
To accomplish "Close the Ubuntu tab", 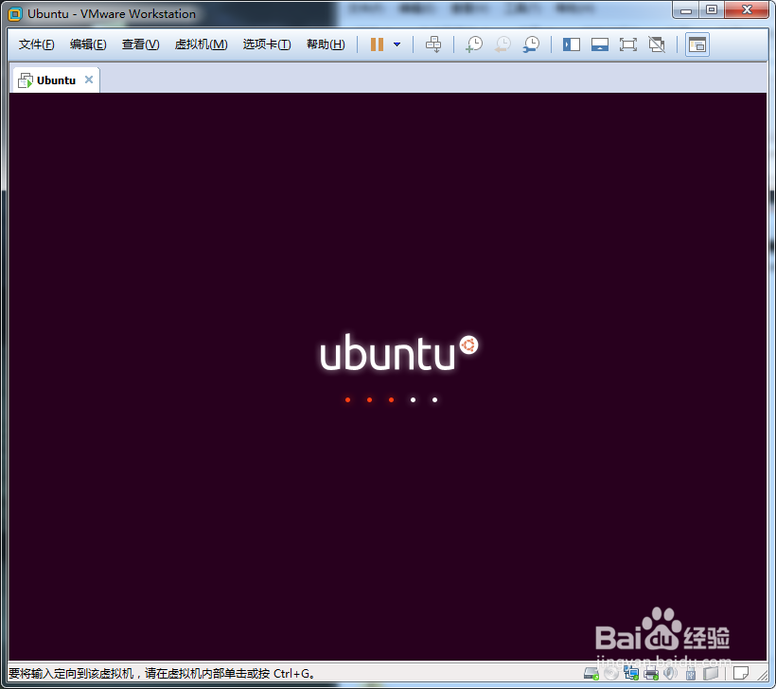I will click(89, 79).
